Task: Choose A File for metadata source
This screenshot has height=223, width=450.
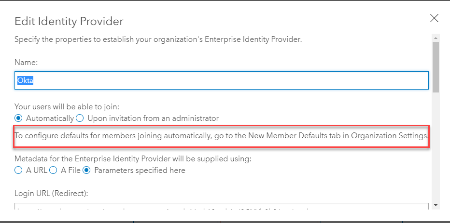Action: (x=54, y=170)
